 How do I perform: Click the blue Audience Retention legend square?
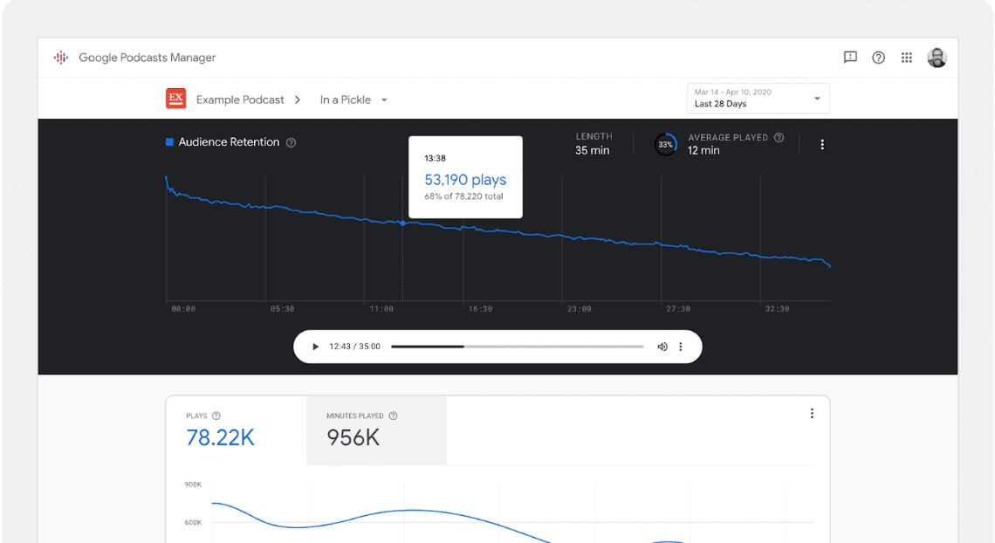pyautogui.click(x=169, y=142)
